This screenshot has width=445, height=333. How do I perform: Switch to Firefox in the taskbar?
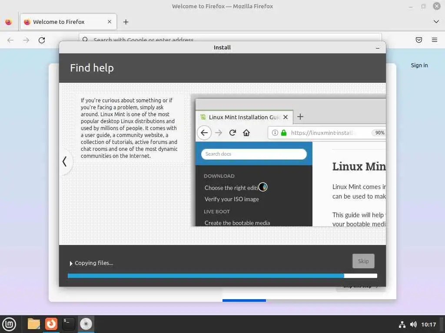coord(51,324)
